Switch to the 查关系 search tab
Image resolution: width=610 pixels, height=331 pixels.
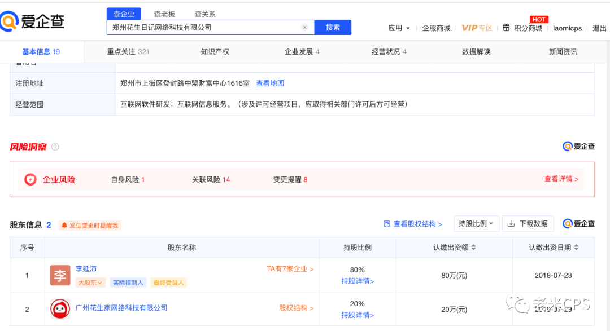[x=205, y=14]
